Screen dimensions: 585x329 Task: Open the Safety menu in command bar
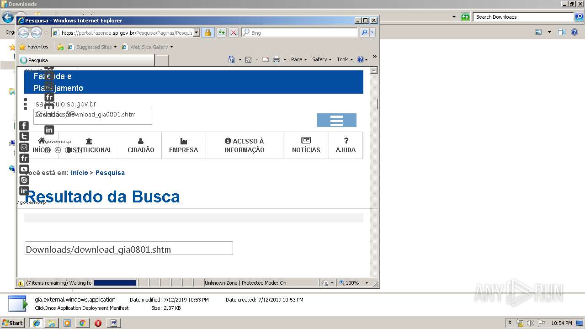(322, 59)
